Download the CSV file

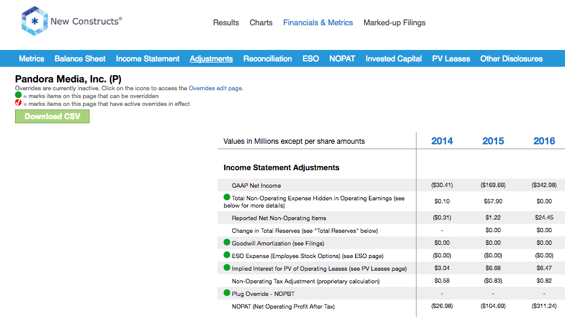[x=52, y=117]
